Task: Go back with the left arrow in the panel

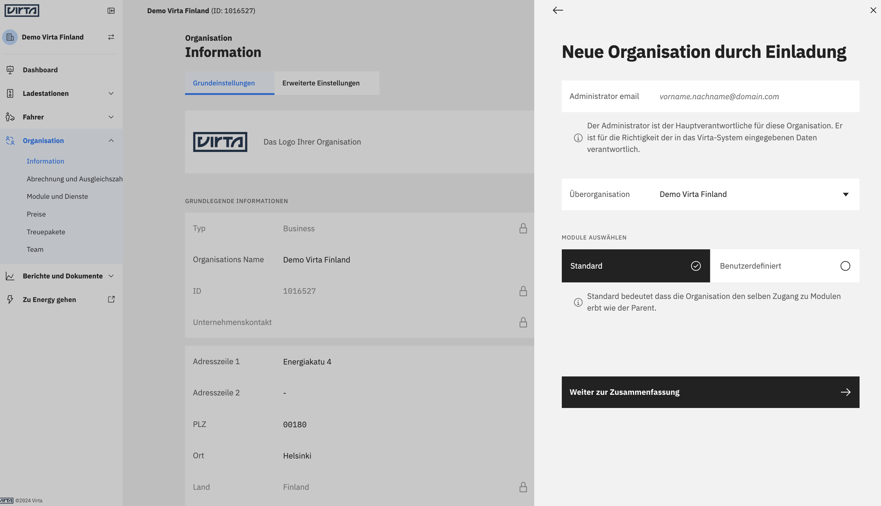Action: pos(558,10)
